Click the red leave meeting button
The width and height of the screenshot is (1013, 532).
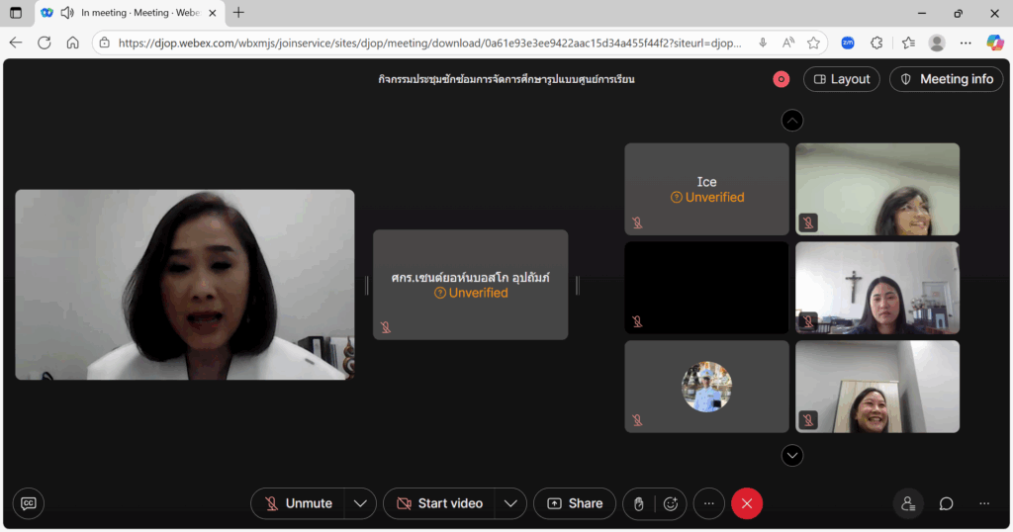[x=747, y=503]
